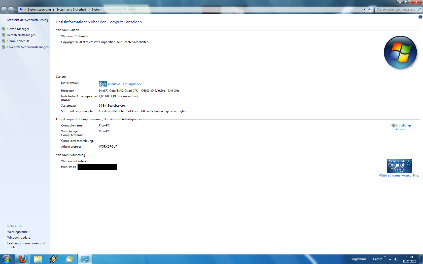Focus the Systemsteuerung durchsuchen search field
This screenshot has height=264, width=423.
coord(396,10)
